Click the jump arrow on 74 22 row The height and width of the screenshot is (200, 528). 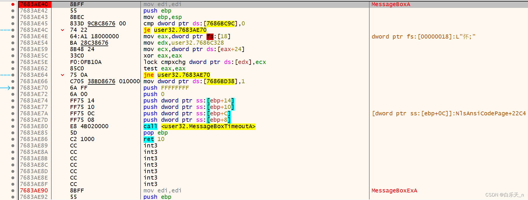[x=62, y=30]
